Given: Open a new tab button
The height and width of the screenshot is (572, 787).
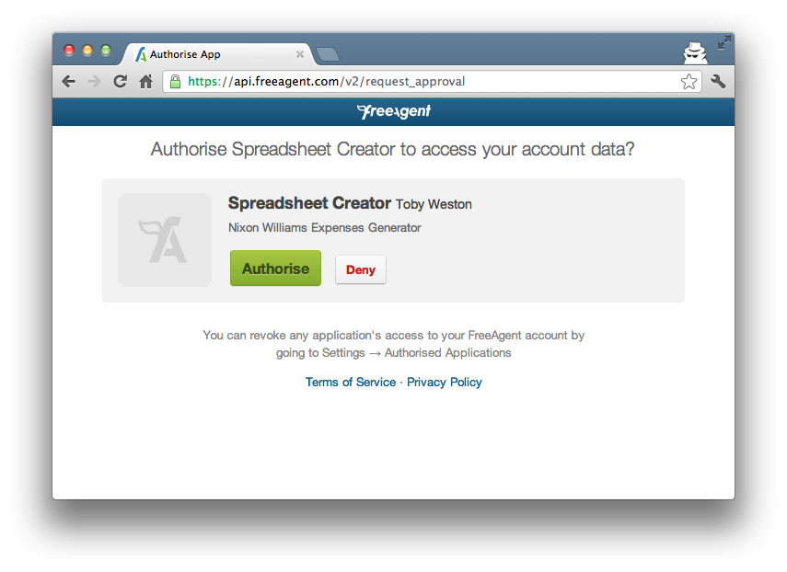Looking at the screenshot, I should coord(328,54).
